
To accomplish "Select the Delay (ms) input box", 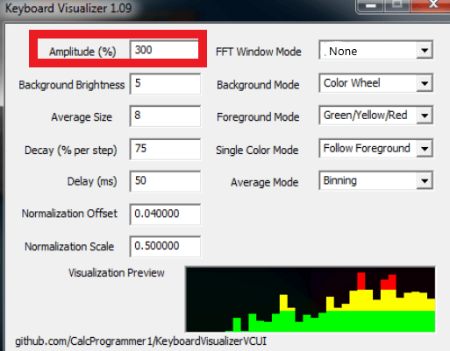I will (165, 181).
